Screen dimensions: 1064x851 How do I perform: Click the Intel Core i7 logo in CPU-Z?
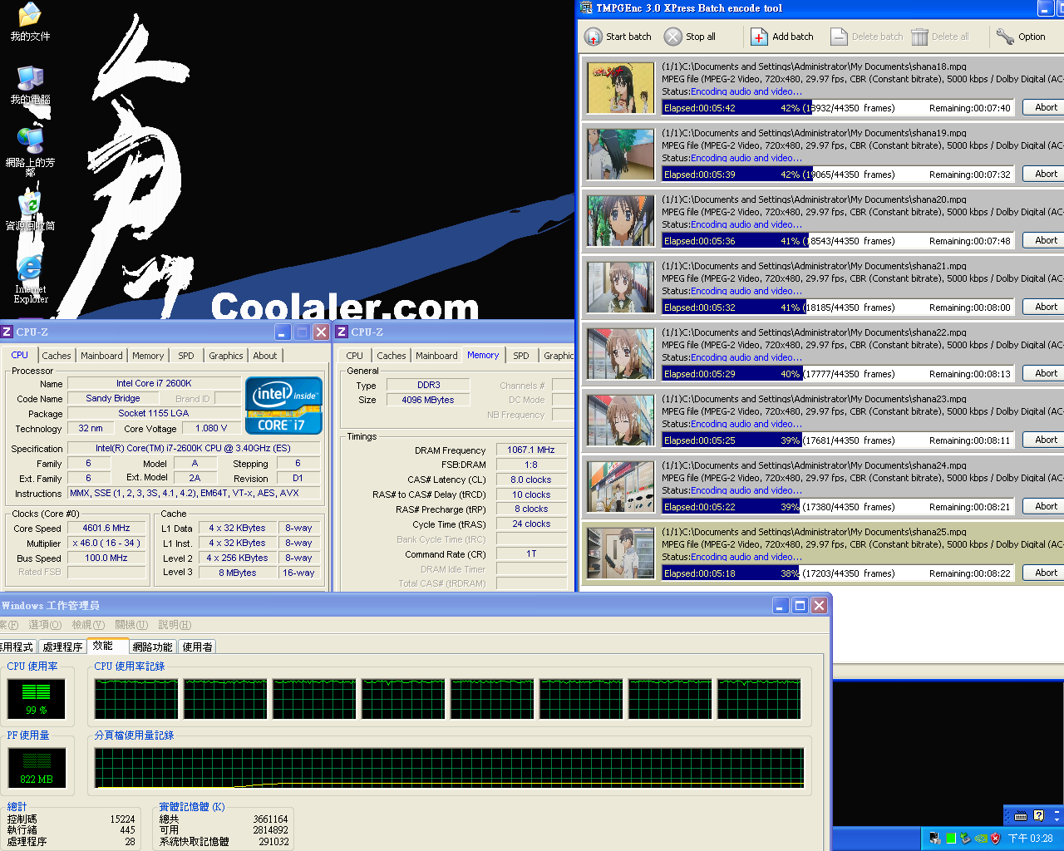click(283, 406)
